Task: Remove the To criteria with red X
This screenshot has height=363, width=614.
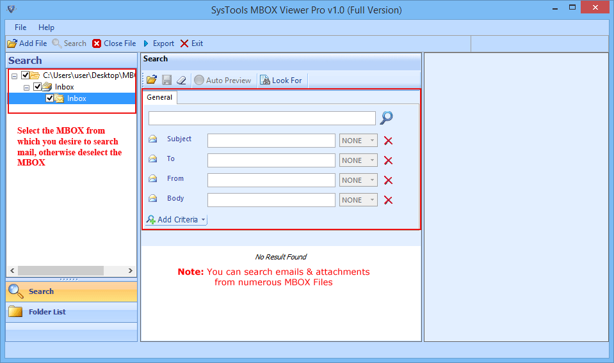Action: tap(388, 160)
